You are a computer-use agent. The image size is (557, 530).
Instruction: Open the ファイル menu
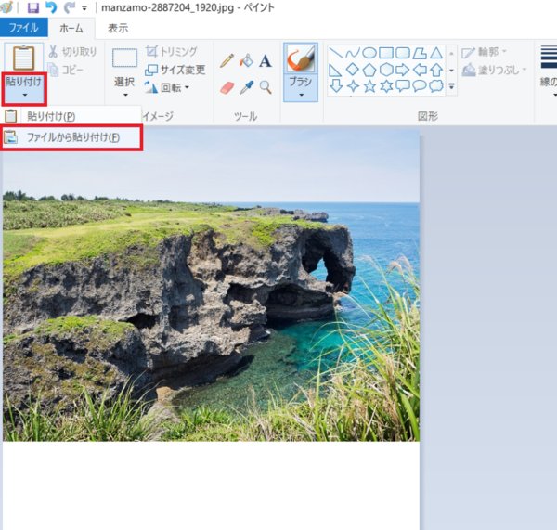coord(24,28)
